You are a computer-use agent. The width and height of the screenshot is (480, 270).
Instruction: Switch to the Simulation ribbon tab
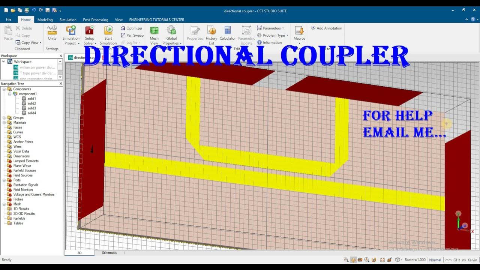point(68,20)
